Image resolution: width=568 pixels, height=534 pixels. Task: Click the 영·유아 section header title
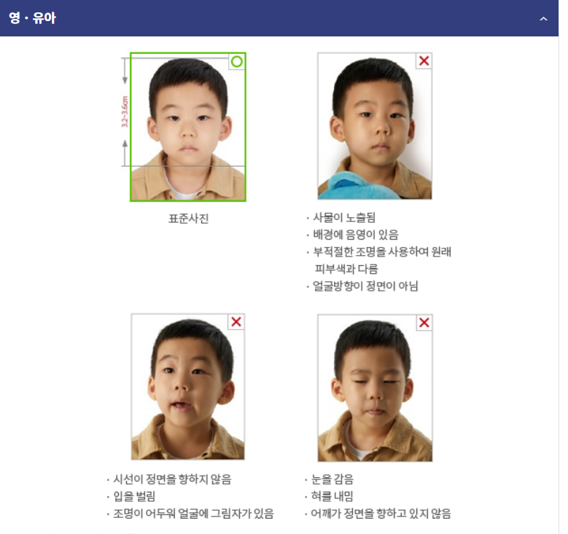(32, 17)
